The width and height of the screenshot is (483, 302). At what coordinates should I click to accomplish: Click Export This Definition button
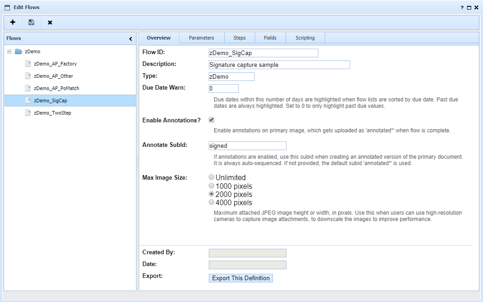[241, 278]
